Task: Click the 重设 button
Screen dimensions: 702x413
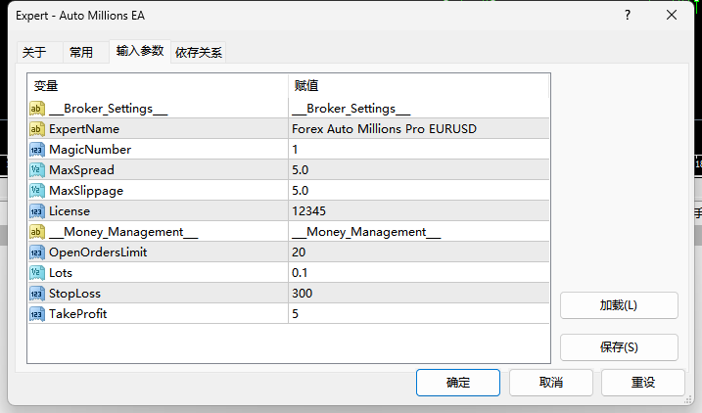Action: (x=643, y=383)
